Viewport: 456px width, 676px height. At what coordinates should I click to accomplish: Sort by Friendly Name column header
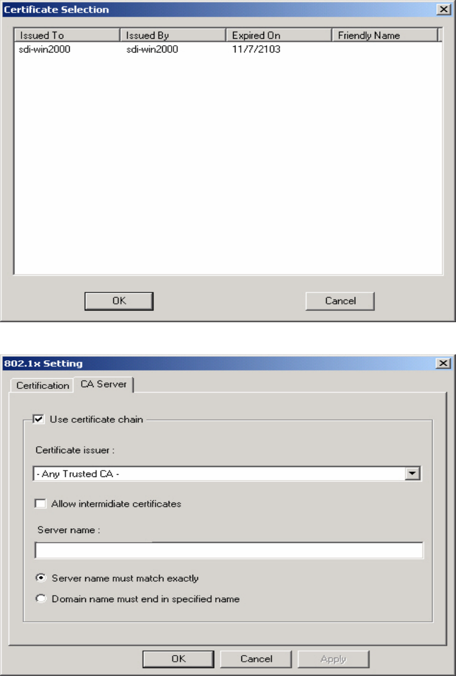(385, 35)
